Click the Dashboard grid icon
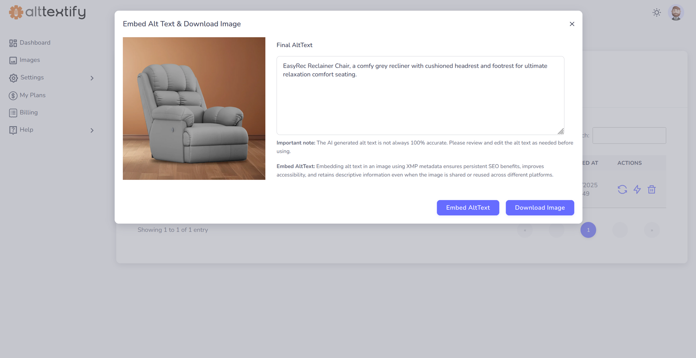 coord(13,43)
